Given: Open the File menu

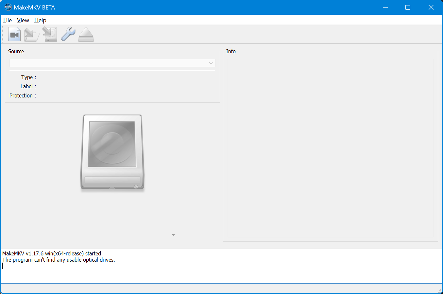Looking at the screenshot, I should coord(8,20).
